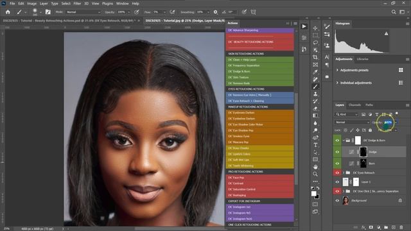The image size is (411, 231).
Task: Hide the EK Dodge & Burn group
Action: coord(337,141)
